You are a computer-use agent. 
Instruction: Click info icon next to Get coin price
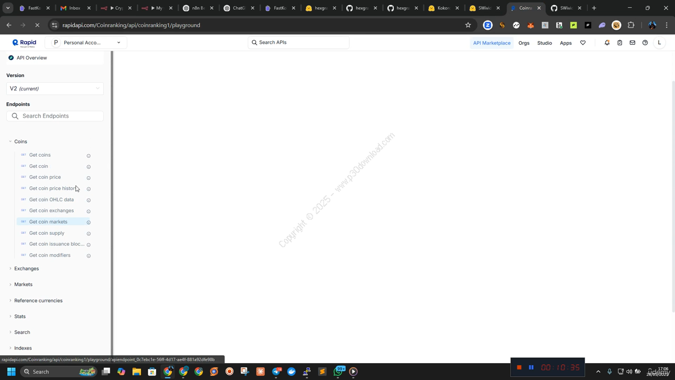coord(89,178)
